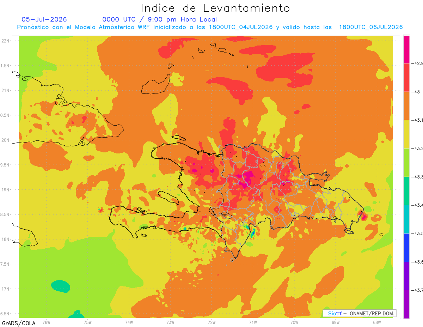Click the 72W longitude label

coord(211,322)
